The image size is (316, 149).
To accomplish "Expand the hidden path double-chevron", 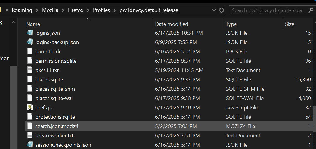I will tap(7, 10).
